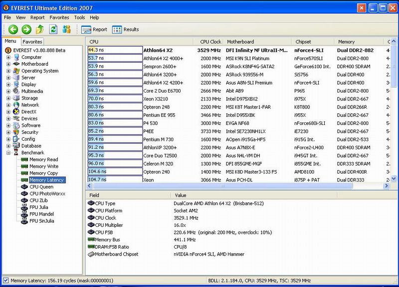The width and height of the screenshot is (399, 287).
Task: Open the CPU PhotoWorxx benchmark
Action: (x=47, y=193)
